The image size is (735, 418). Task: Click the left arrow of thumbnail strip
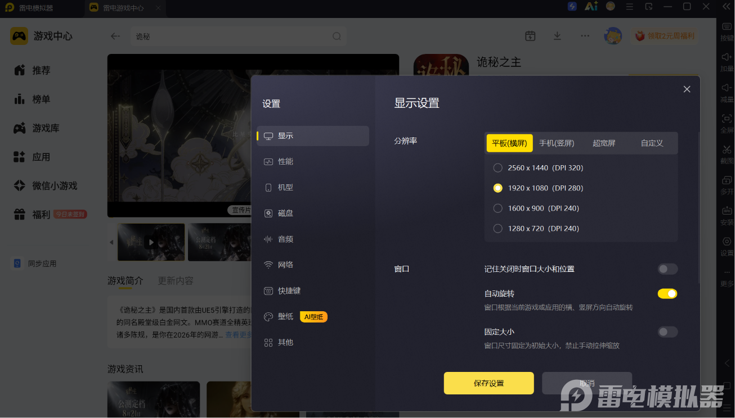point(111,242)
